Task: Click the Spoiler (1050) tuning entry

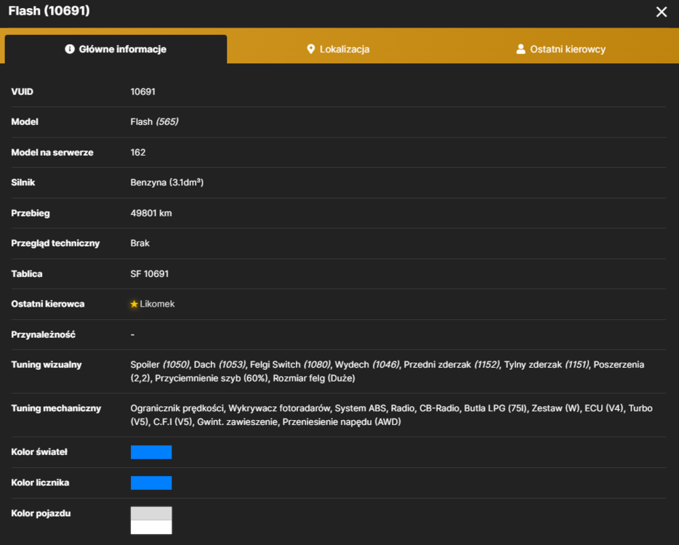Action: click(160, 365)
